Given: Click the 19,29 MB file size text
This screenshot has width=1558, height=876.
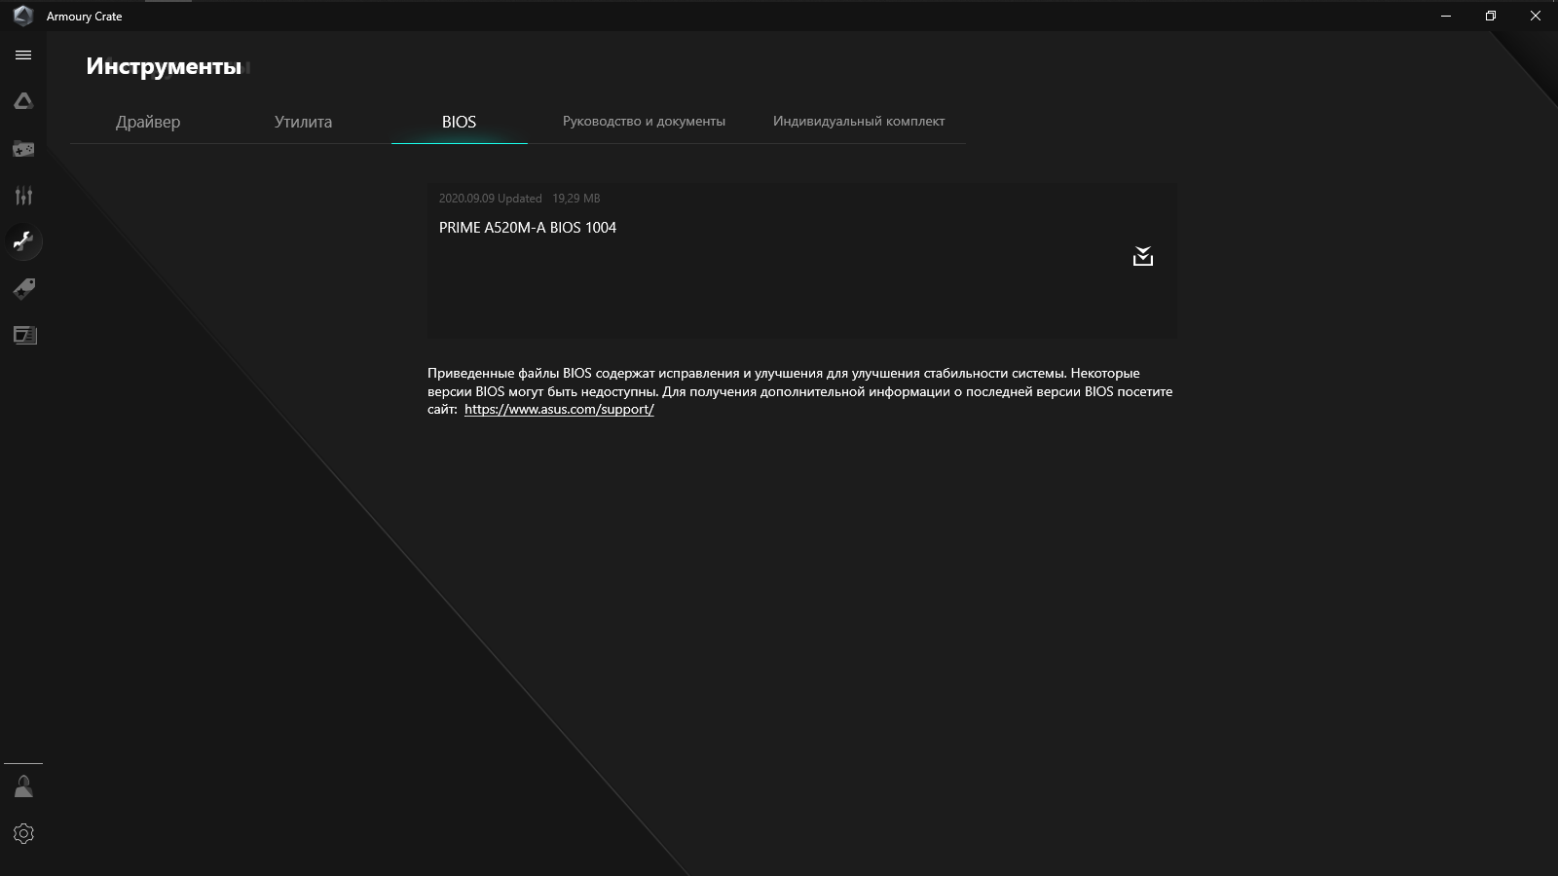Looking at the screenshot, I should coord(576,199).
